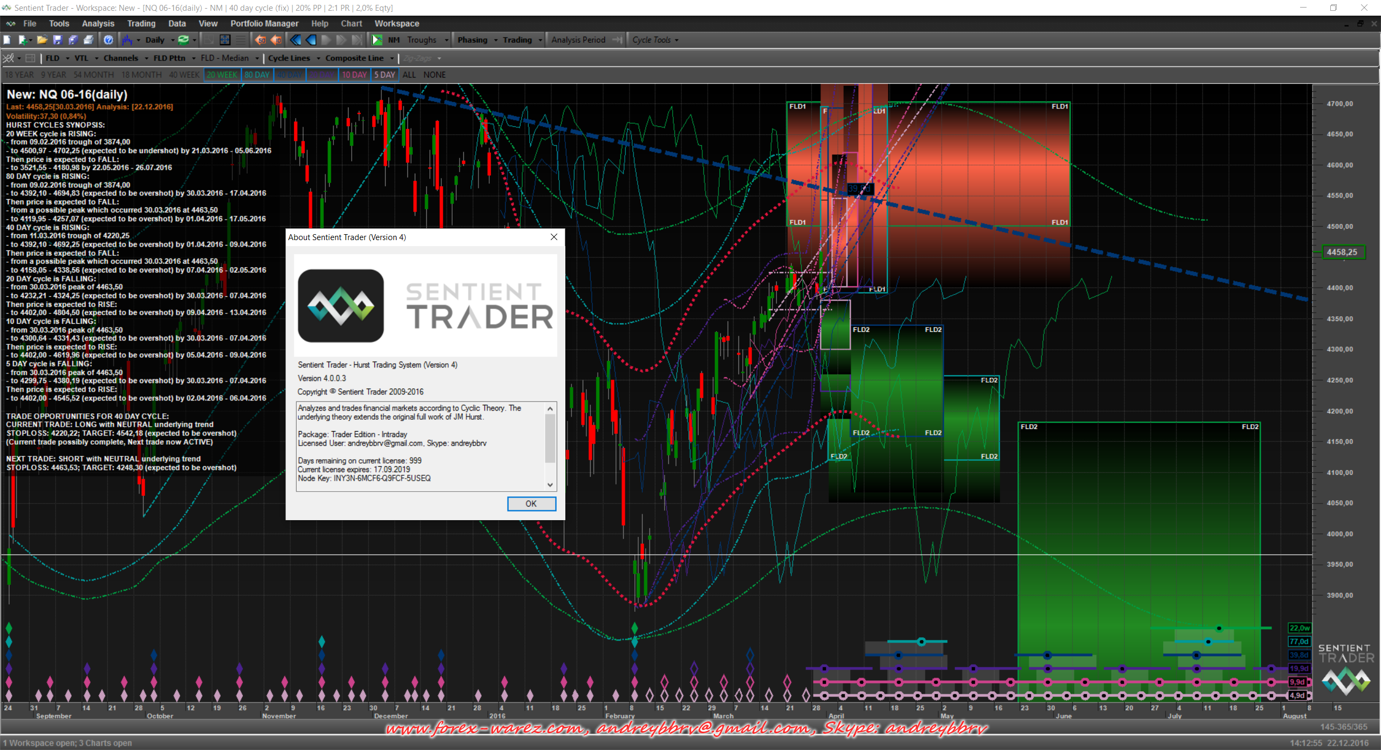Click the save disk icon

[58, 40]
